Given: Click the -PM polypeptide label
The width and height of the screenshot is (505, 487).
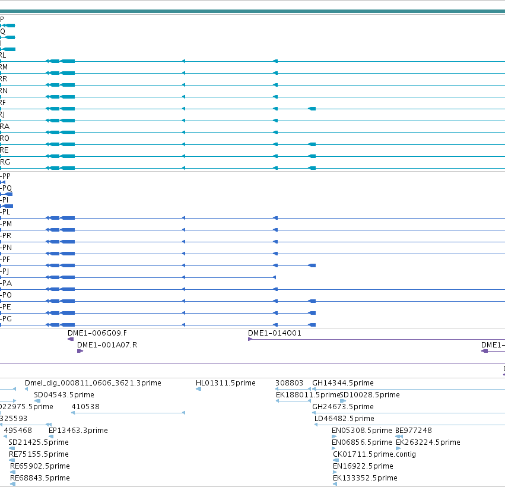Looking at the screenshot, I should pyautogui.click(x=6, y=224).
